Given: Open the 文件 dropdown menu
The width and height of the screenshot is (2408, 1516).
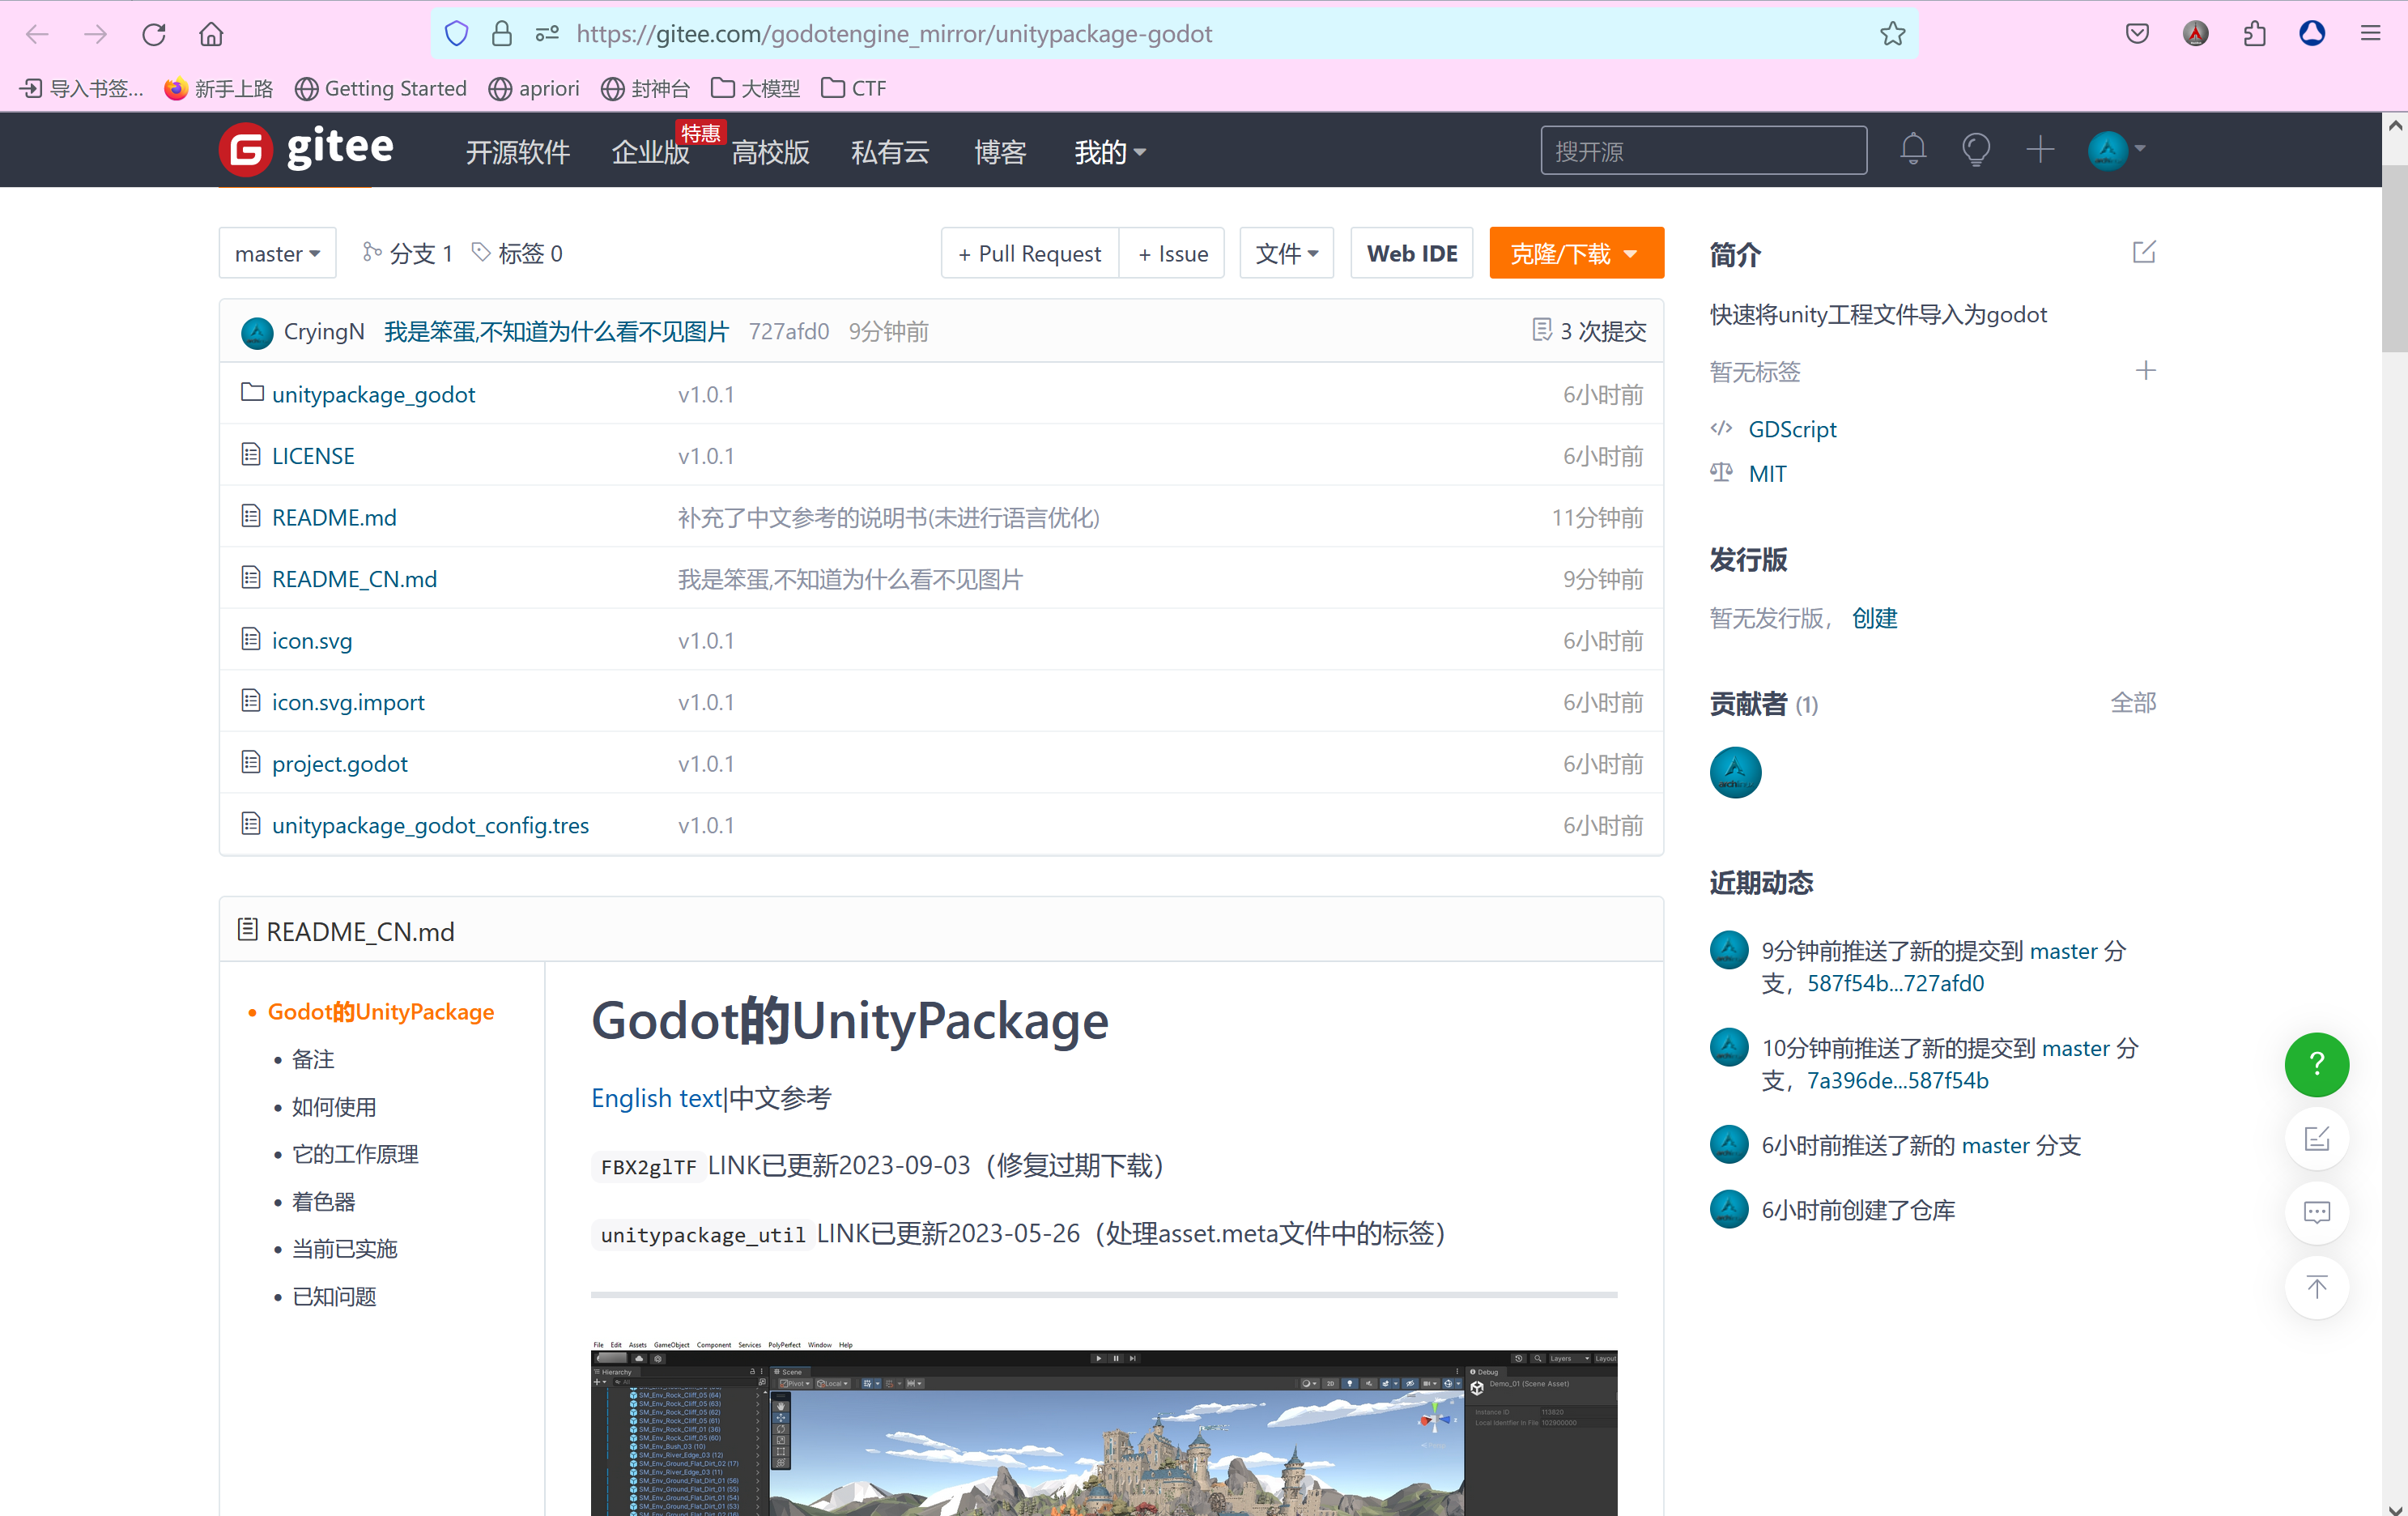Looking at the screenshot, I should [x=1286, y=254].
